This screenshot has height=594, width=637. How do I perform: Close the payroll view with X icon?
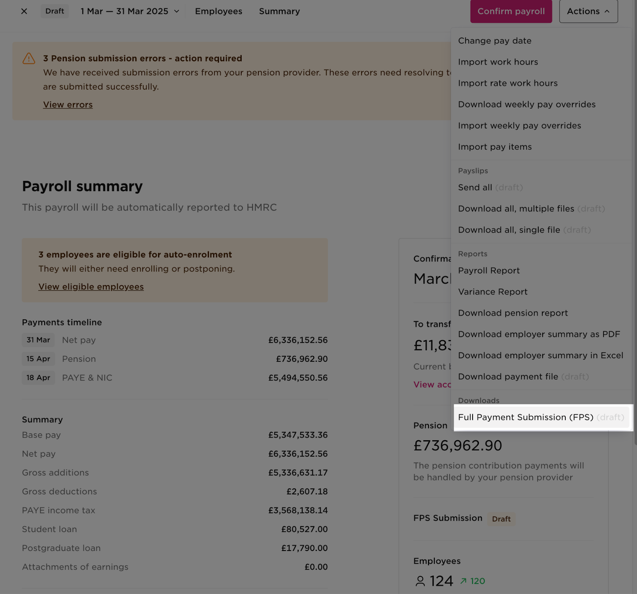pos(24,11)
